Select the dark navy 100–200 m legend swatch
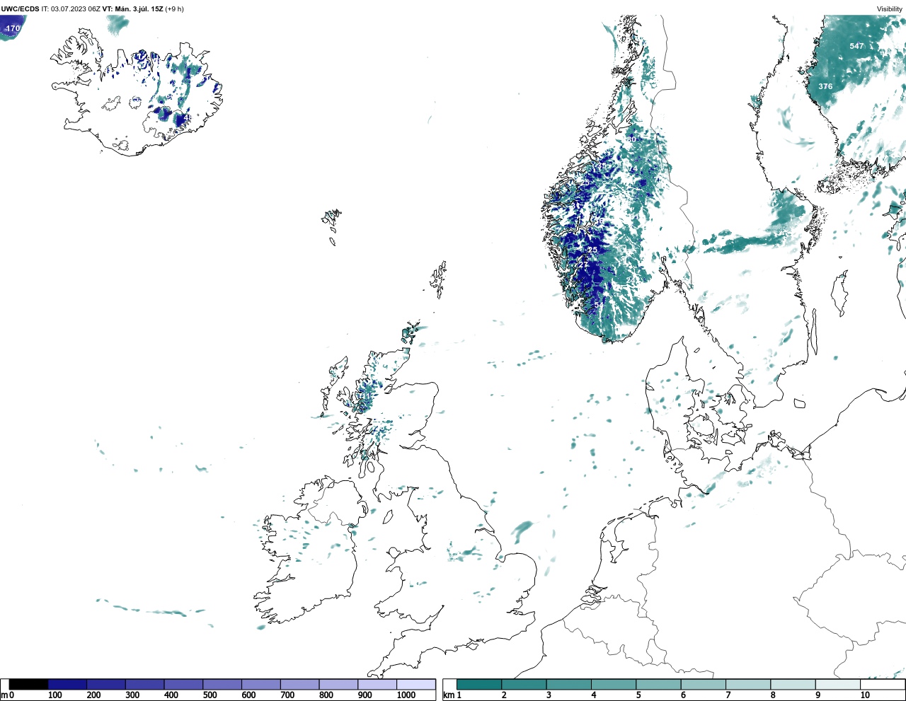The width and height of the screenshot is (906, 701). pos(67,684)
